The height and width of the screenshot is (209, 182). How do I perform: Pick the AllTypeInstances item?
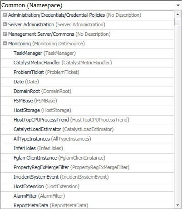click(x=87, y=139)
